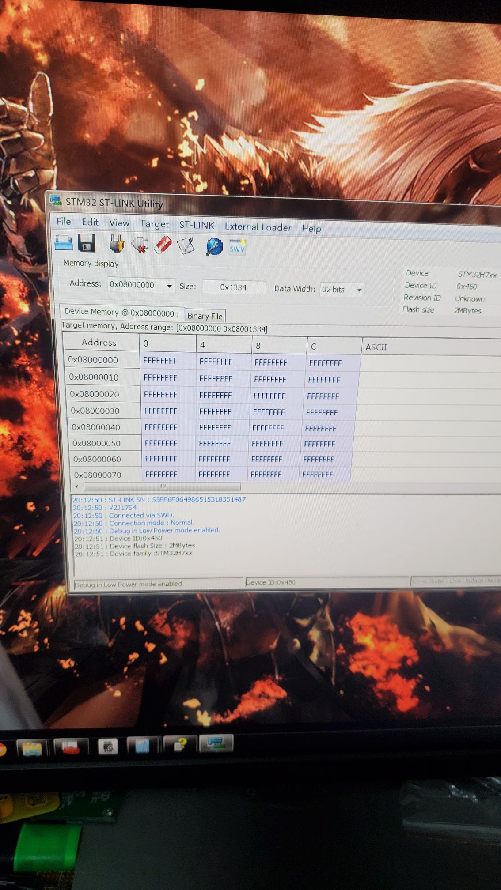Click the Save floppy disk icon
Viewport: 501px width, 890px height.
[x=87, y=243]
